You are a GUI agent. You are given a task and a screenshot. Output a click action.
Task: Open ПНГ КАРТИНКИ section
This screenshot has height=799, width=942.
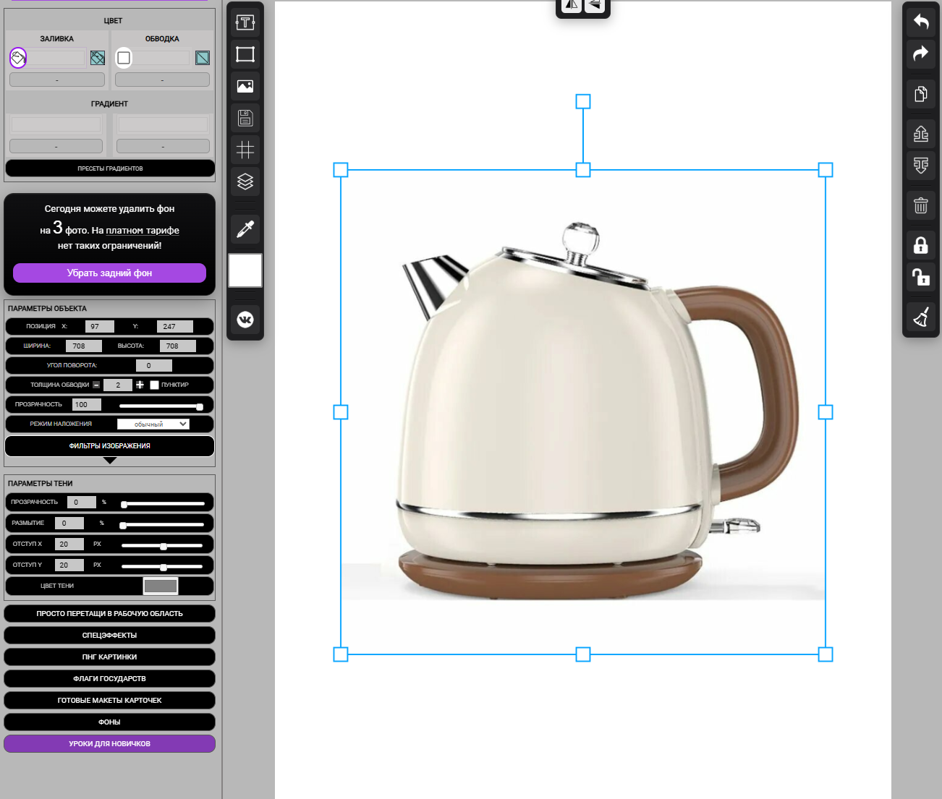click(x=110, y=657)
